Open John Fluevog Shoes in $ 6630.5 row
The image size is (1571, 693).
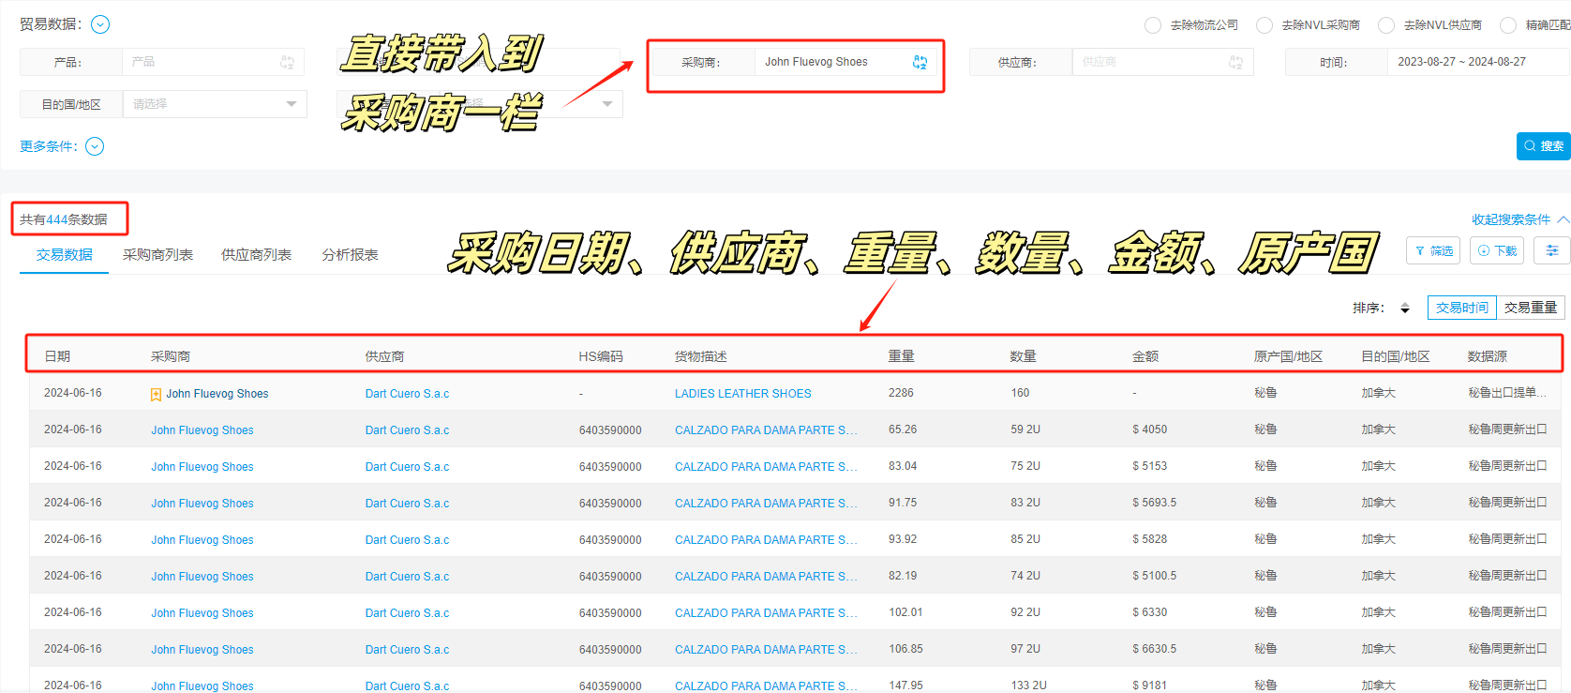(x=202, y=650)
